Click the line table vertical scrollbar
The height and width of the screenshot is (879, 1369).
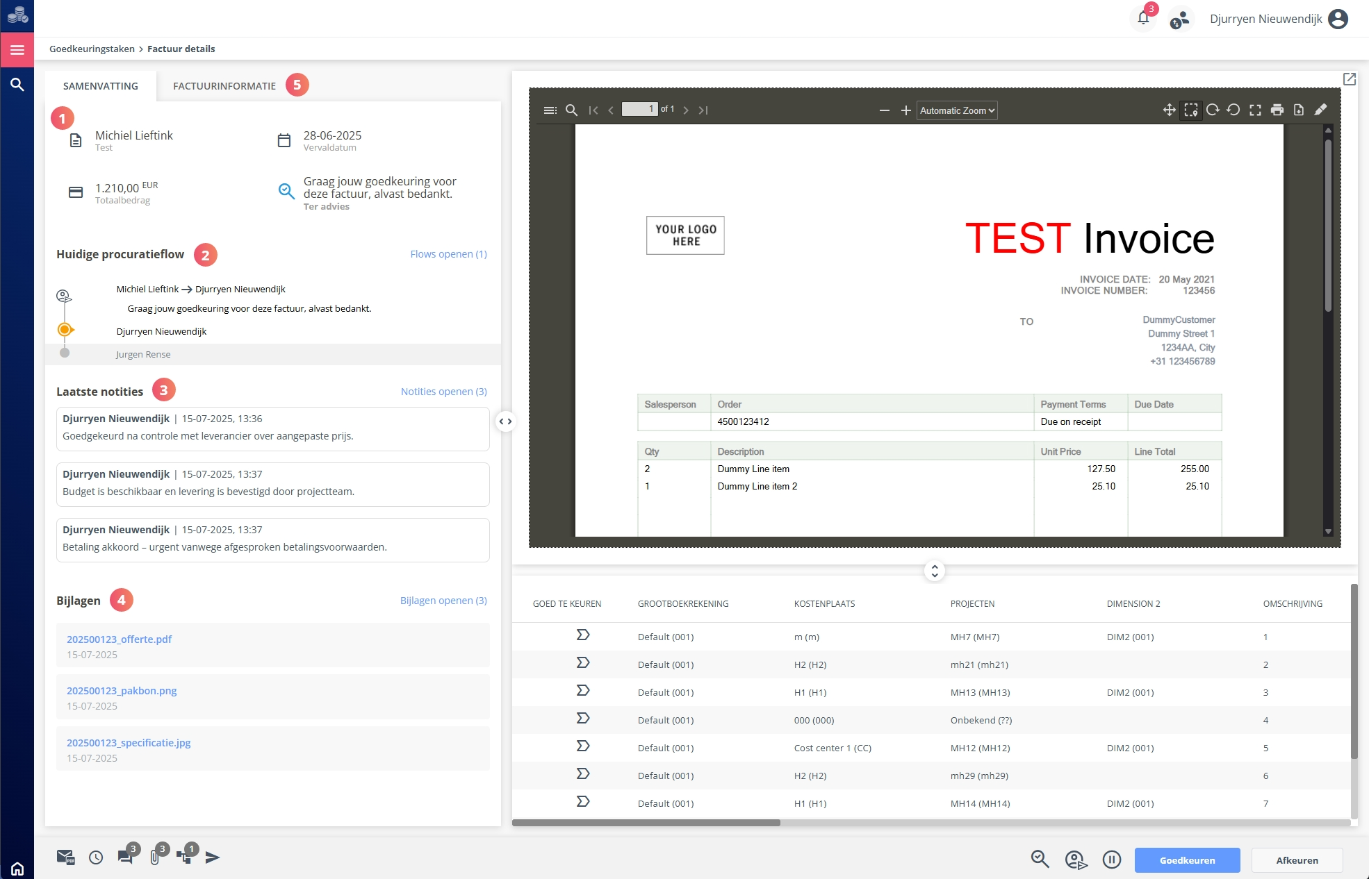pos(1354,671)
